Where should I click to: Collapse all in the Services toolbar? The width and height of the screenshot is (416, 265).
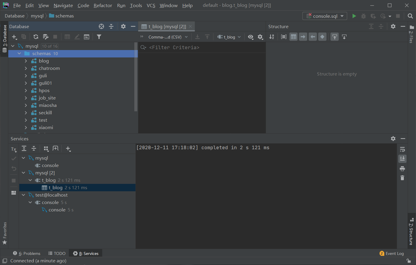34,148
